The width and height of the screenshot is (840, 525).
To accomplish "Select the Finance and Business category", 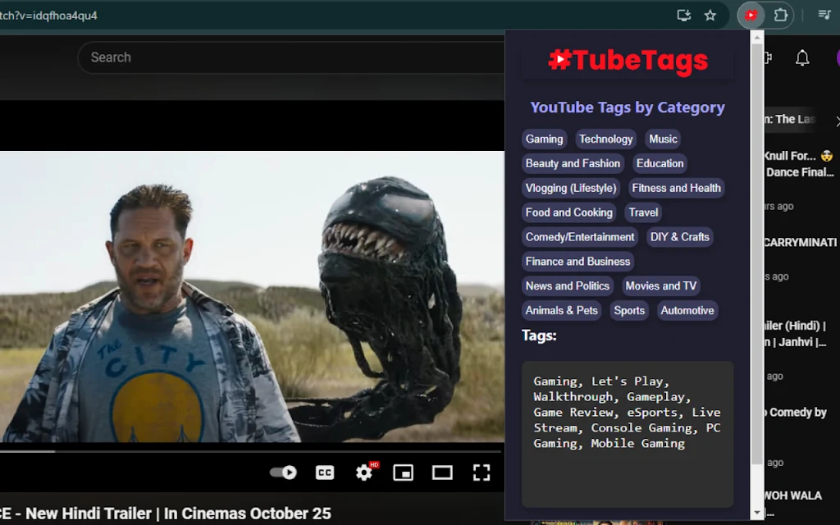I will pos(577,262).
